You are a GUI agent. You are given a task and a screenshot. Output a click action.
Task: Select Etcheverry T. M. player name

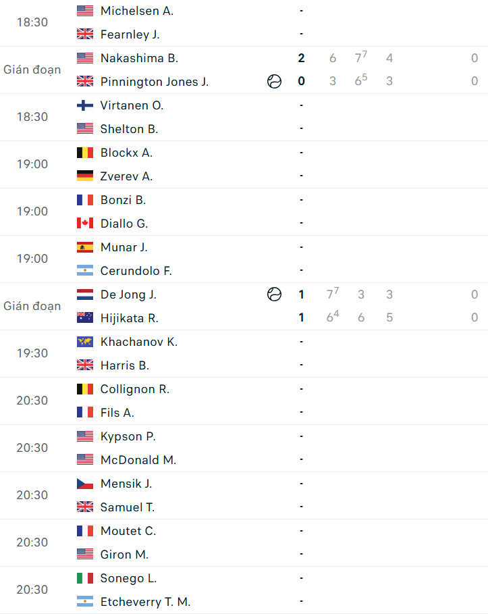tap(145, 601)
